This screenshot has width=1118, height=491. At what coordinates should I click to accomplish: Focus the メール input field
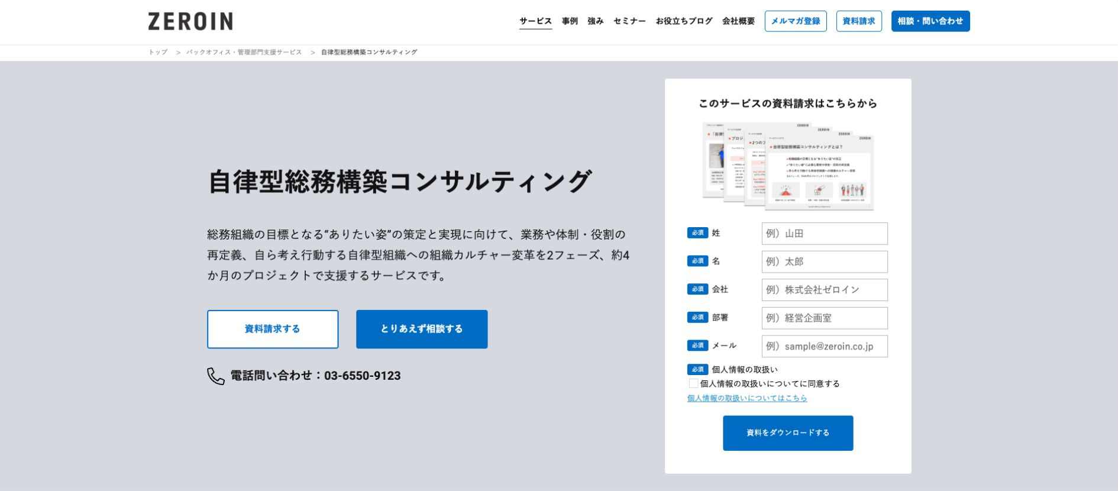[x=825, y=346]
